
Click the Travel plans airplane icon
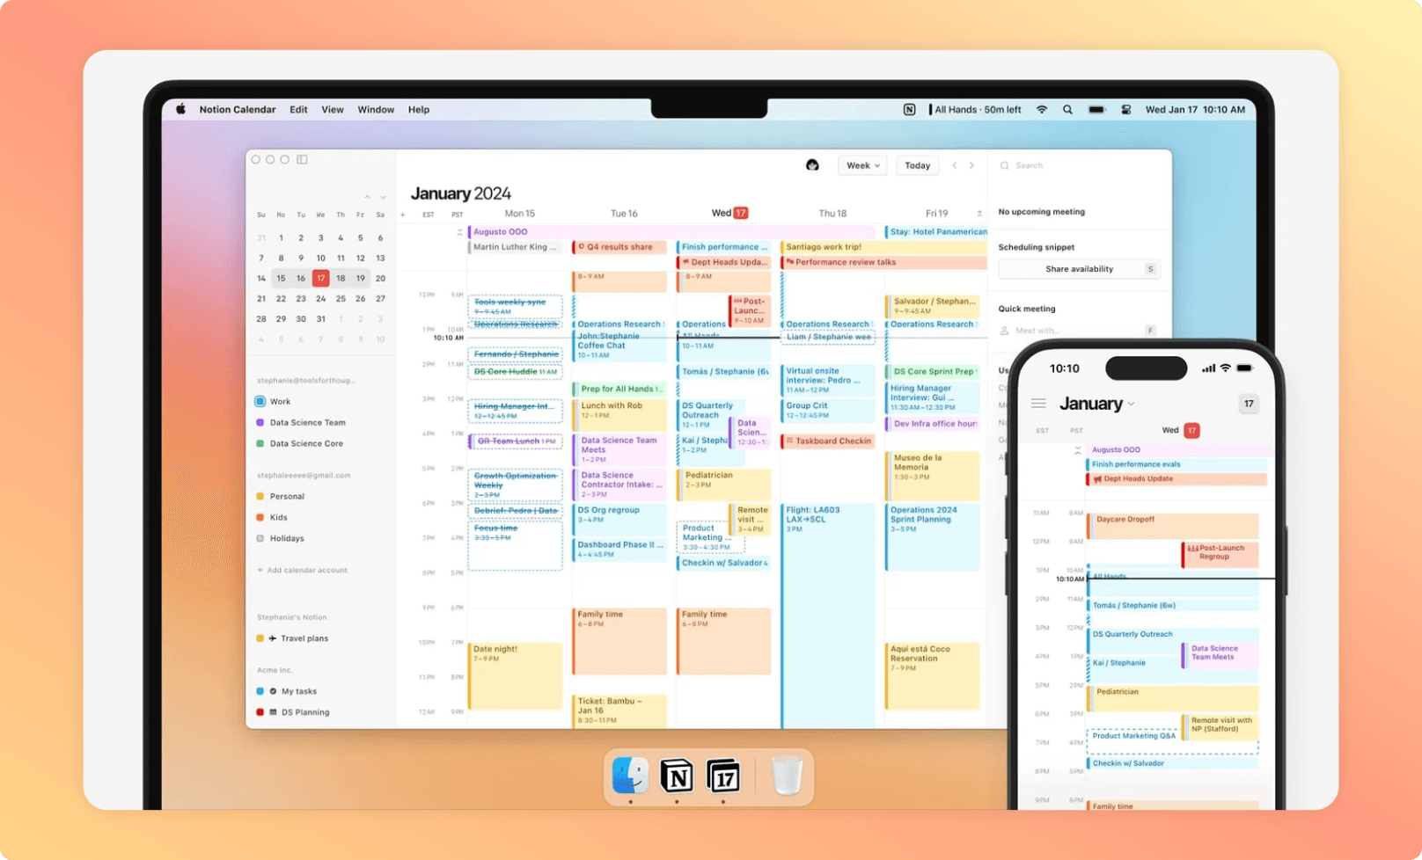[x=273, y=638]
